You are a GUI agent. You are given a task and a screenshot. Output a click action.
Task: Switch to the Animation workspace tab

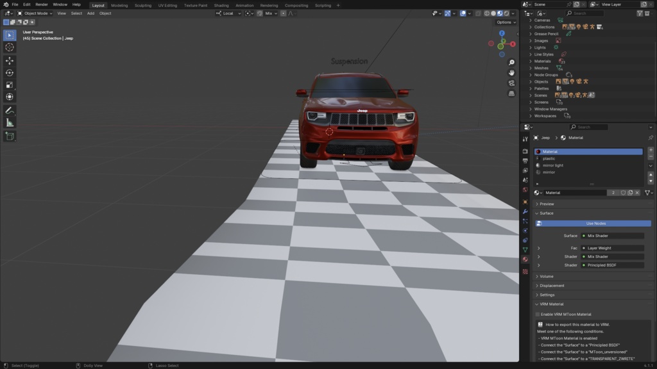[x=244, y=5]
